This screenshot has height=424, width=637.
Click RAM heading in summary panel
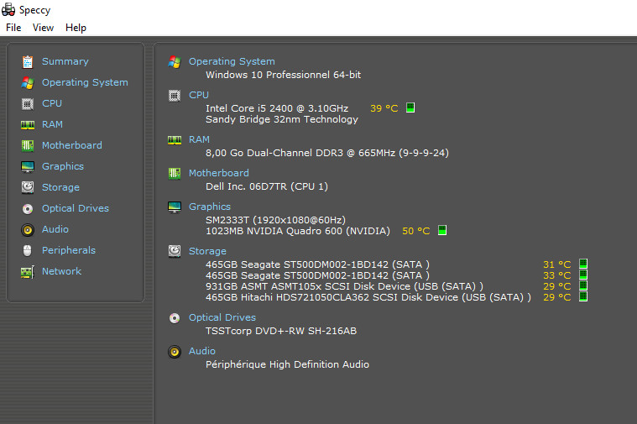click(199, 139)
